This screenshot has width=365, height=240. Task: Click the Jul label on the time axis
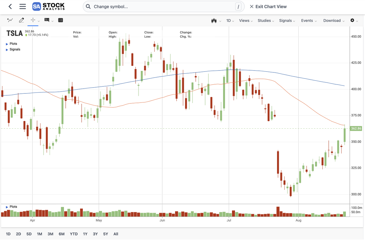click(x=229, y=220)
